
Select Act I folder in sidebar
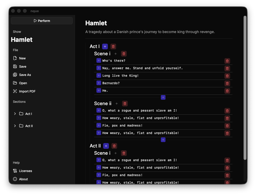26,114
